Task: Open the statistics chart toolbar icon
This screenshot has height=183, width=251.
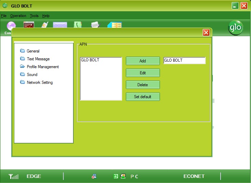Action: 29,25
